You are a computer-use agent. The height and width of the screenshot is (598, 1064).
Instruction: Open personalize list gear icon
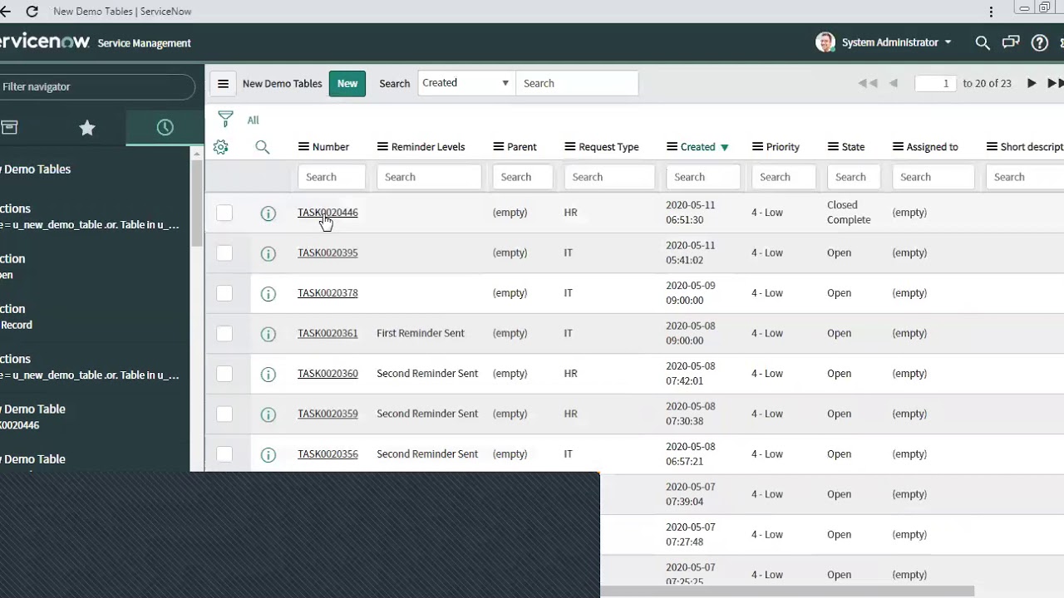tap(220, 147)
